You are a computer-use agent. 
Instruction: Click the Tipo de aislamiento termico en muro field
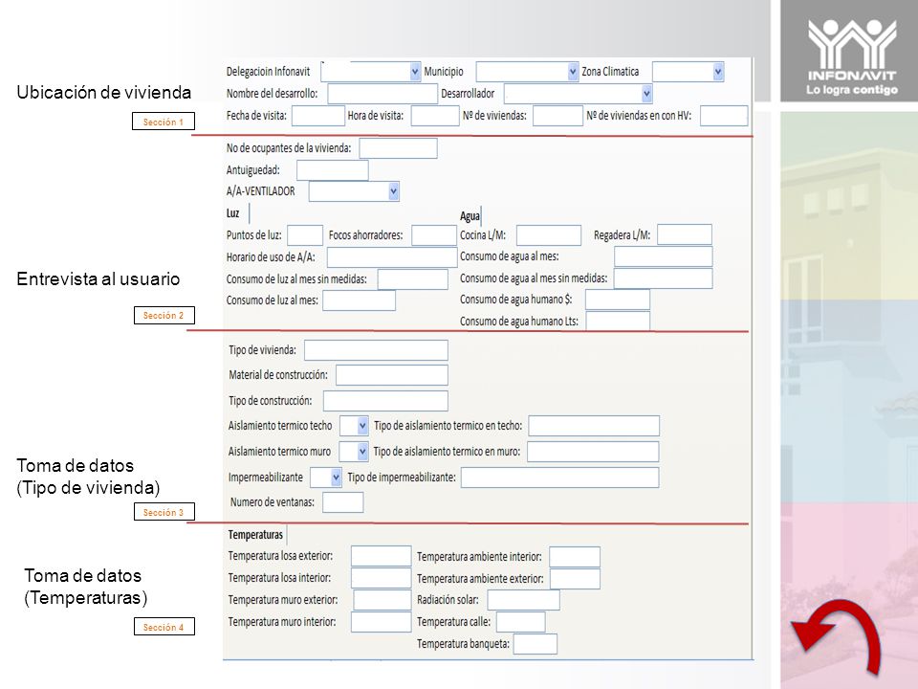[593, 452]
